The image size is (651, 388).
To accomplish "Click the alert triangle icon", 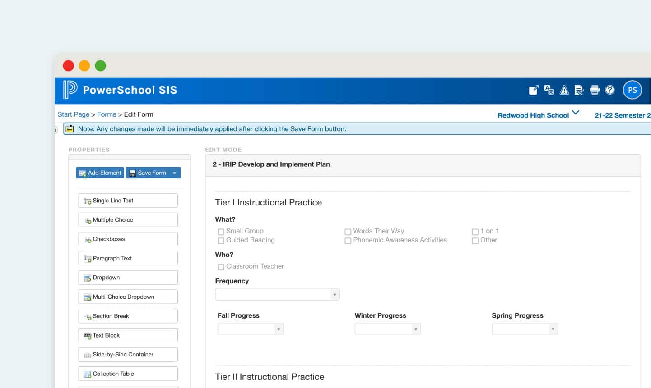I will pos(564,90).
